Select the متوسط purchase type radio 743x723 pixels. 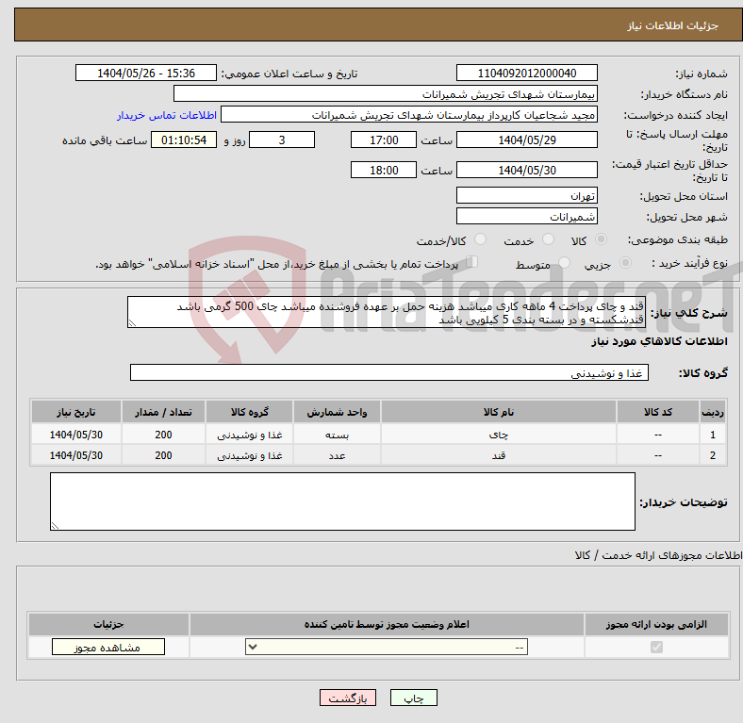(564, 262)
